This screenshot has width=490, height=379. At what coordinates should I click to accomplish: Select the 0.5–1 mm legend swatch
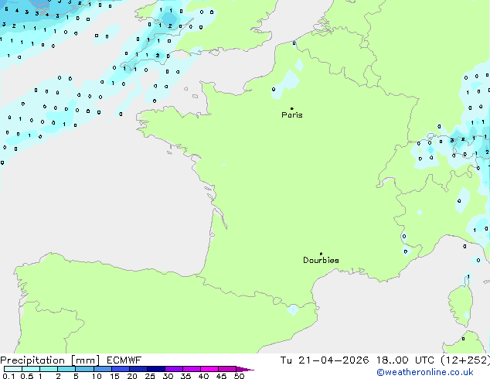[31, 369]
